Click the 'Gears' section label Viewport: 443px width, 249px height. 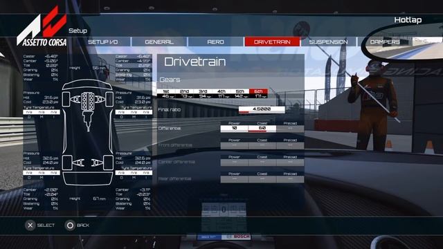coord(170,80)
